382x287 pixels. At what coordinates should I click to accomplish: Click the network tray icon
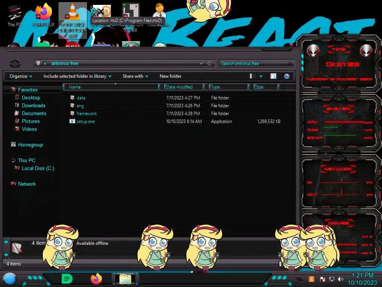pos(332,279)
